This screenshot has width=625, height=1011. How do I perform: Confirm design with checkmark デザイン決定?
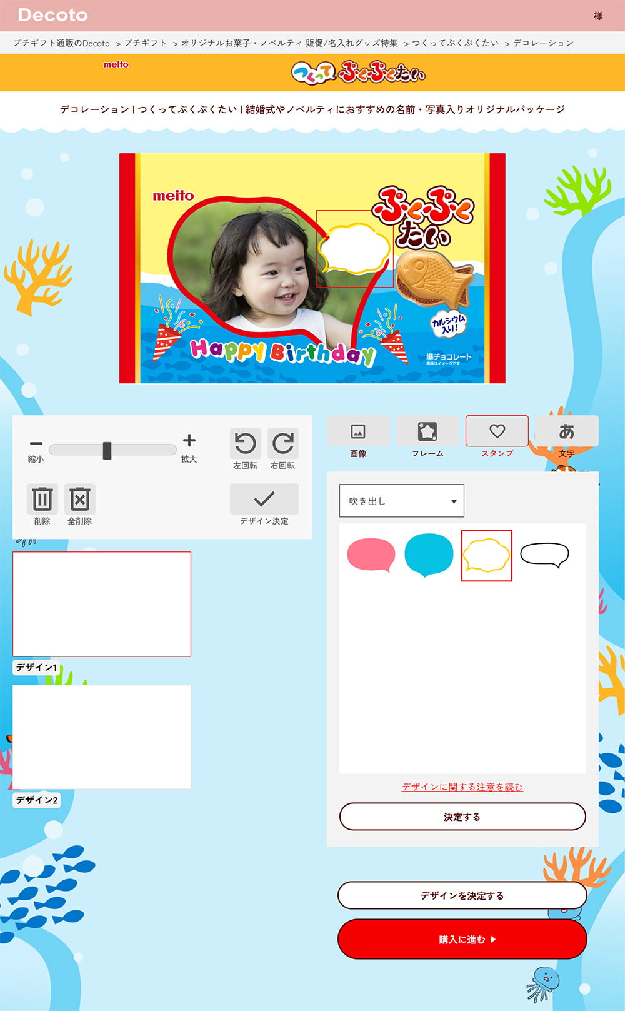(x=264, y=499)
